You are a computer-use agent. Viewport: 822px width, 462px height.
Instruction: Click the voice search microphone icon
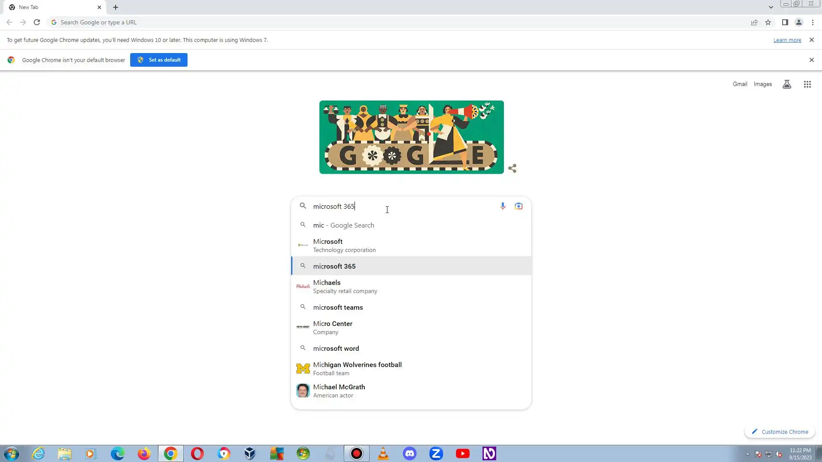coord(503,206)
